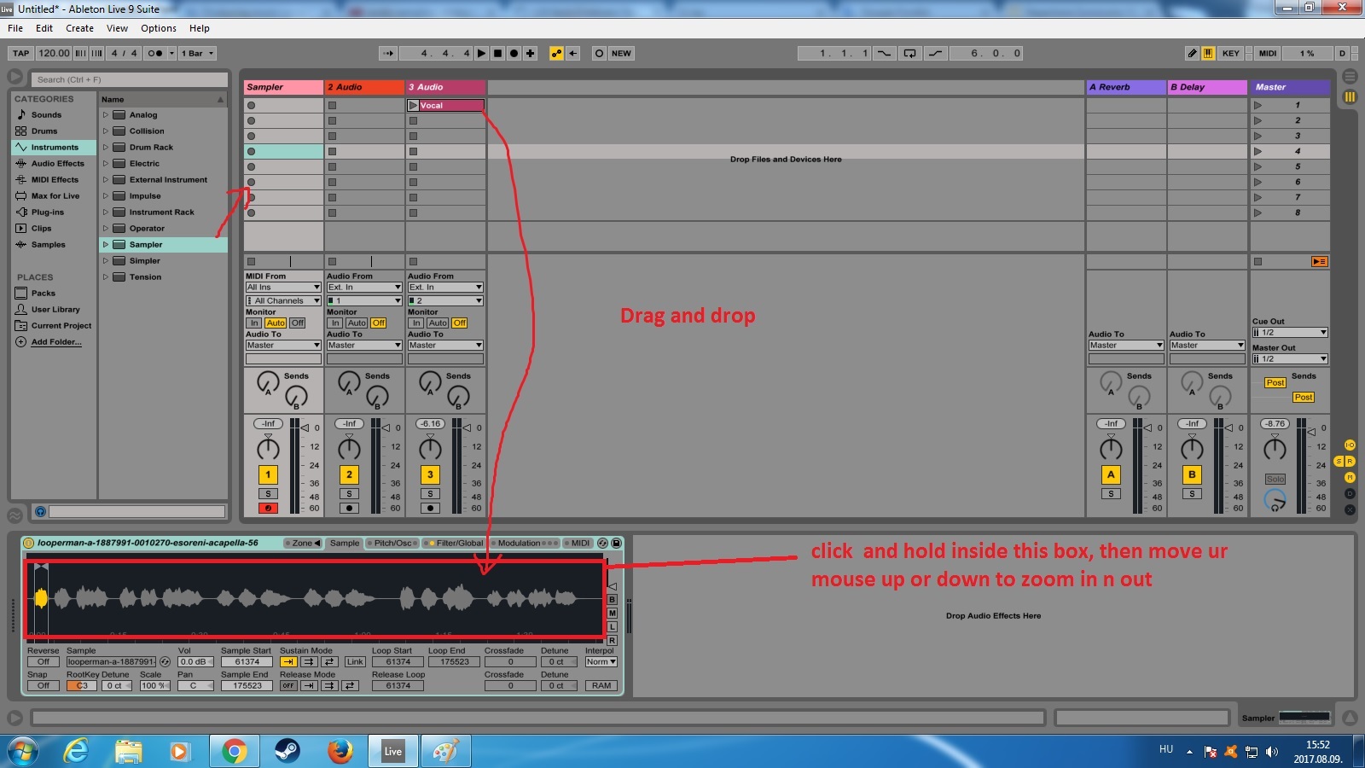Toggle the Sampler Link switch
Viewport: 1365px width, 768px height.
[x=355, y=662]
